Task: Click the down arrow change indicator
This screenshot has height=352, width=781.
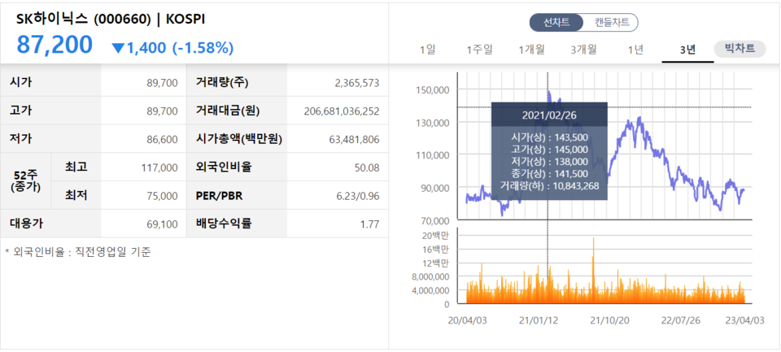Action: (118, 48)
